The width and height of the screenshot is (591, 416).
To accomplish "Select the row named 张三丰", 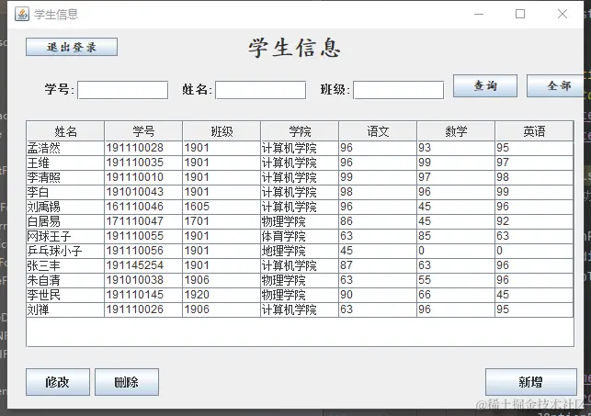I will point(300,265).
